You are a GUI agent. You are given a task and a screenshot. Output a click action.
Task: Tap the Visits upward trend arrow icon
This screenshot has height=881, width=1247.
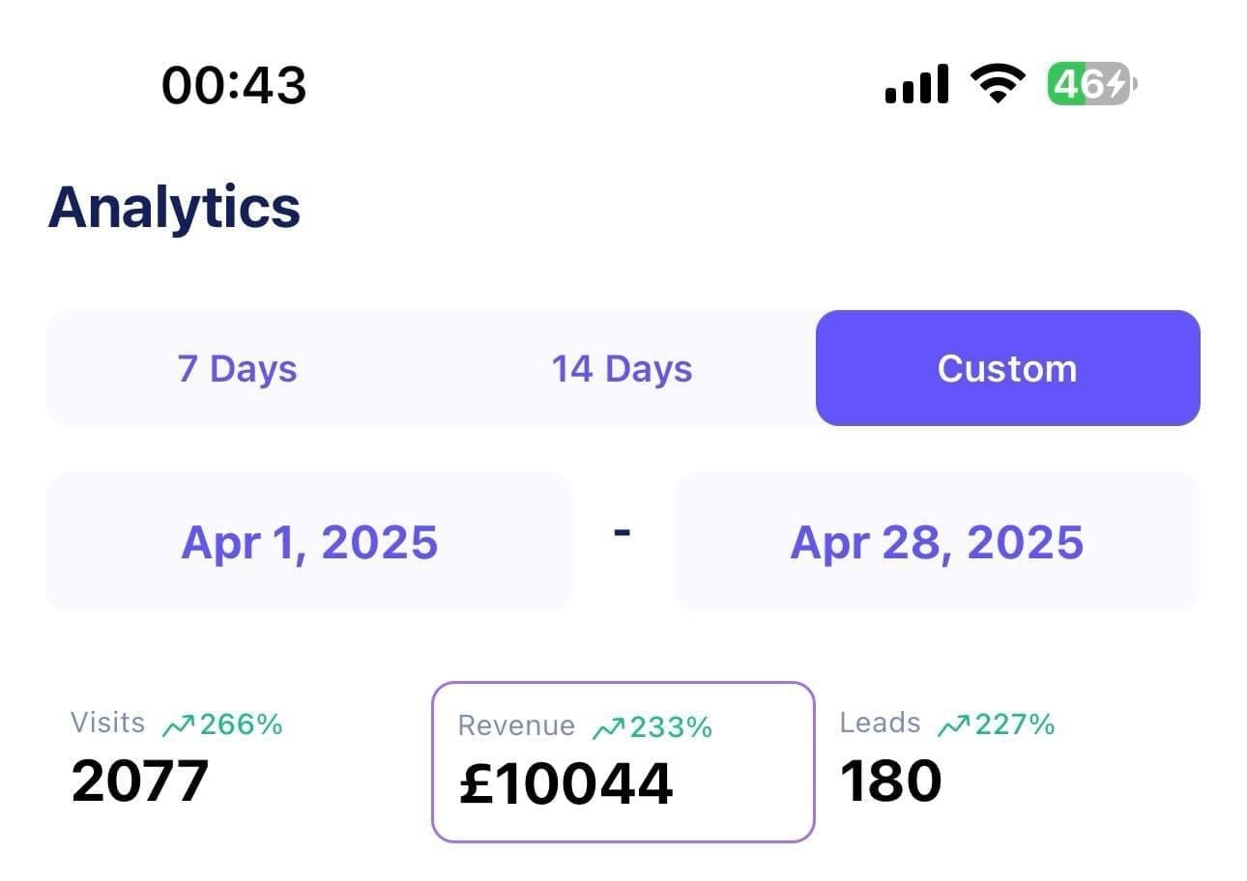point(179,725)
